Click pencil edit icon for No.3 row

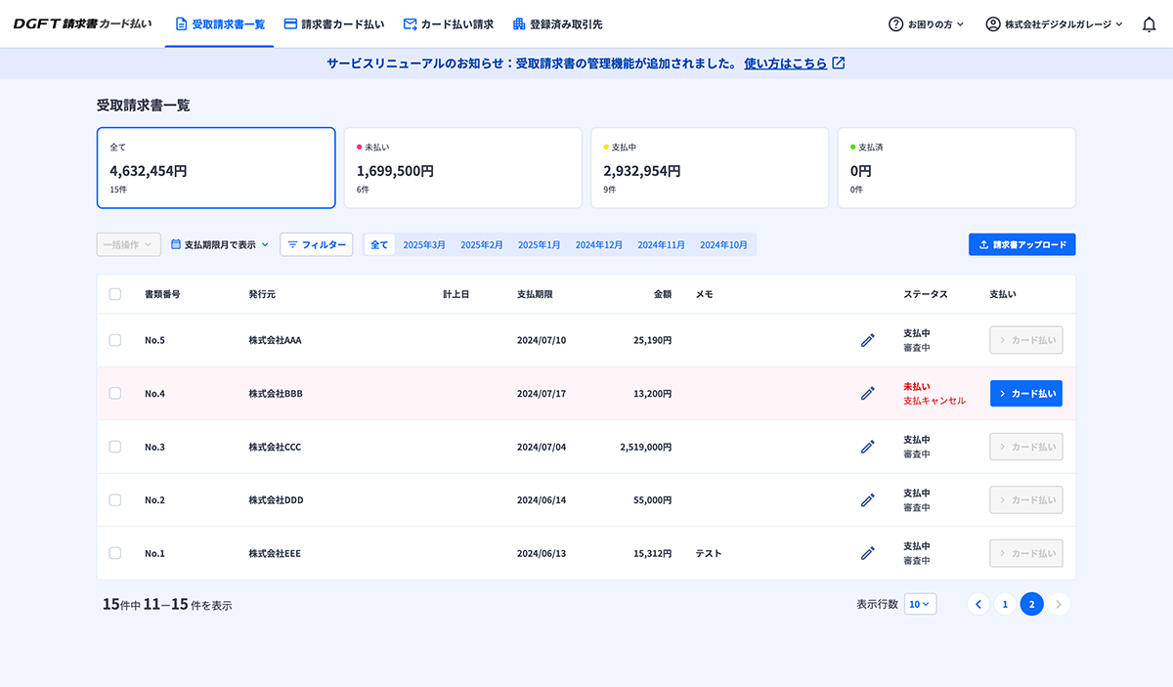[867, 447]
